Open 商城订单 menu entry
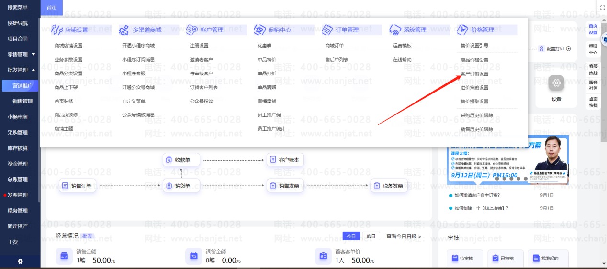 coord(335,46)
